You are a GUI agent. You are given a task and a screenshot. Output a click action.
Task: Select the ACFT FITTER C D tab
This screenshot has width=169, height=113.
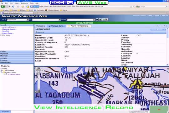79,26
